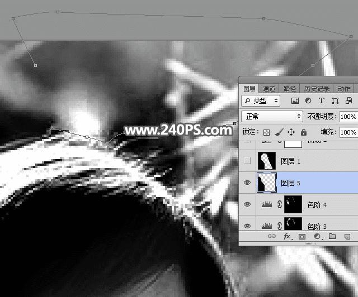Open the 动作 (Actions) tab
Image resolution: width=358 pixels, height=297 pixels.
pyautogui.click(x=343, y=89)
